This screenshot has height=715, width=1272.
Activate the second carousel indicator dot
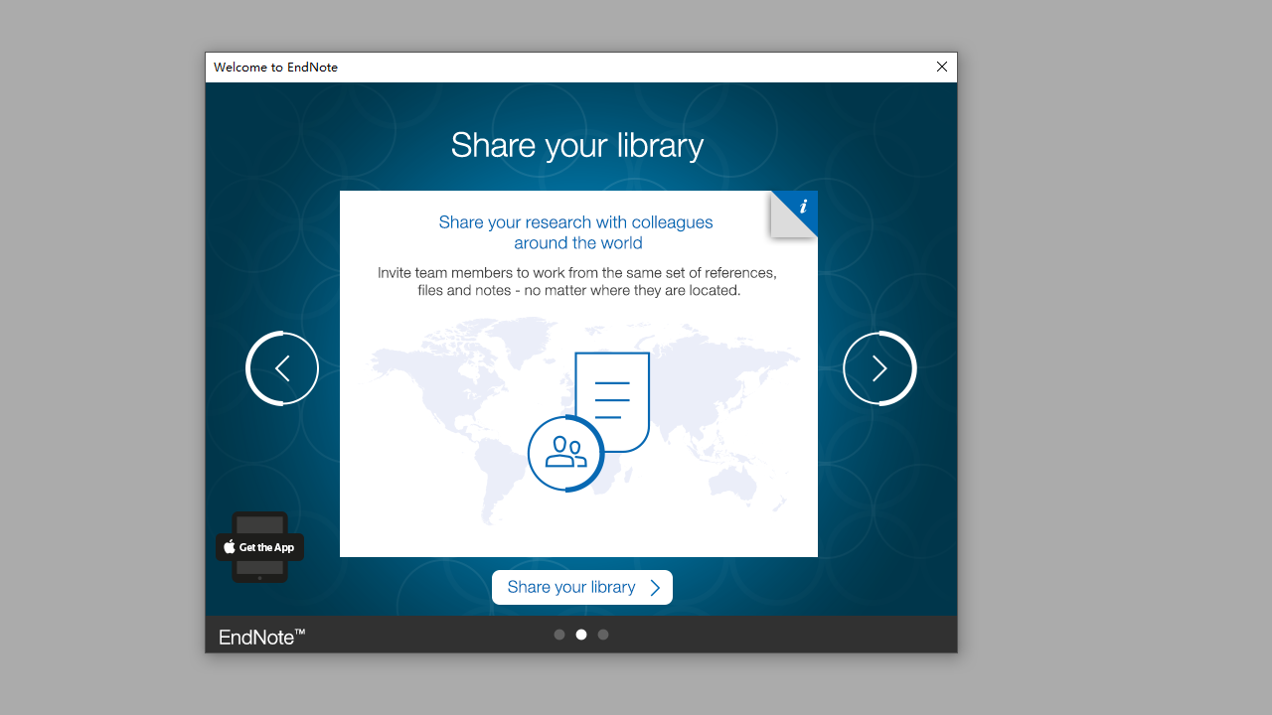581,634
